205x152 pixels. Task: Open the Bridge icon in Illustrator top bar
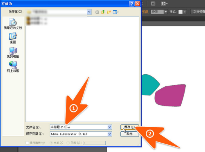[x=153, y=3]
